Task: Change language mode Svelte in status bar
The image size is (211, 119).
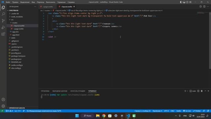Action: tap(179, 111)
